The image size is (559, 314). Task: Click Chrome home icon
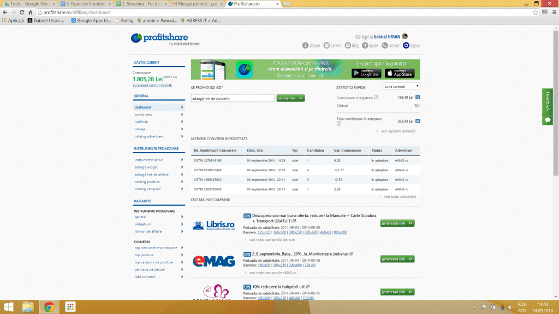click(31, 12)
